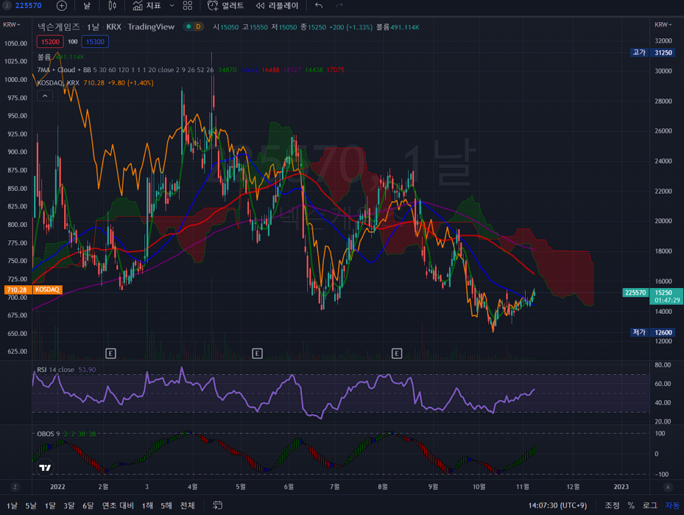Toggle the 자동 auto scale

coord(672,505)
